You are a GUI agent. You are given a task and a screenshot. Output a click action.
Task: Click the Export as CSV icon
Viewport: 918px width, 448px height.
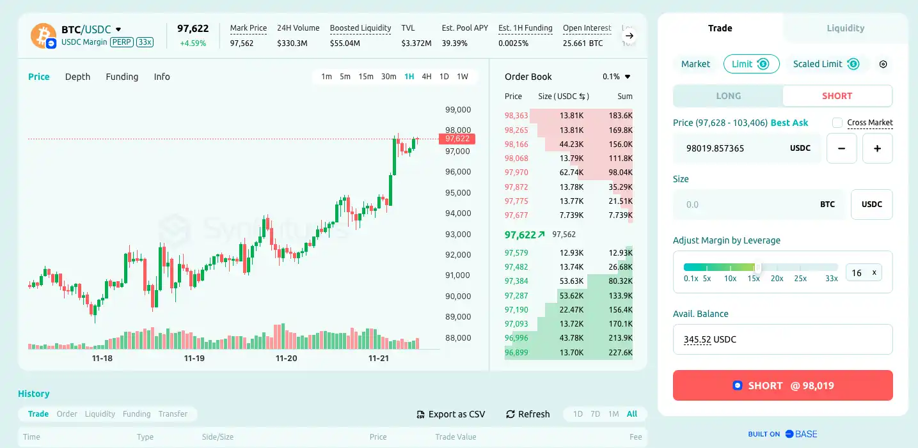[x=420, y=414]
